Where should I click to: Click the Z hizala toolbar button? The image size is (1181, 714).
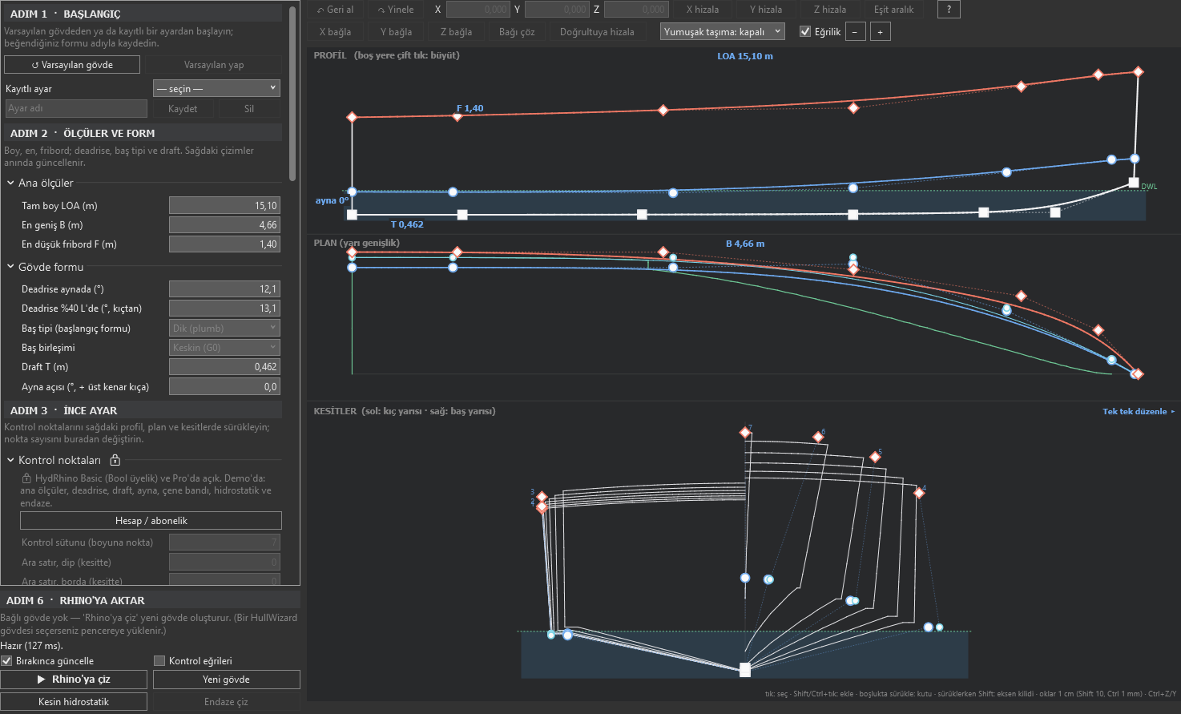point(830,10)
